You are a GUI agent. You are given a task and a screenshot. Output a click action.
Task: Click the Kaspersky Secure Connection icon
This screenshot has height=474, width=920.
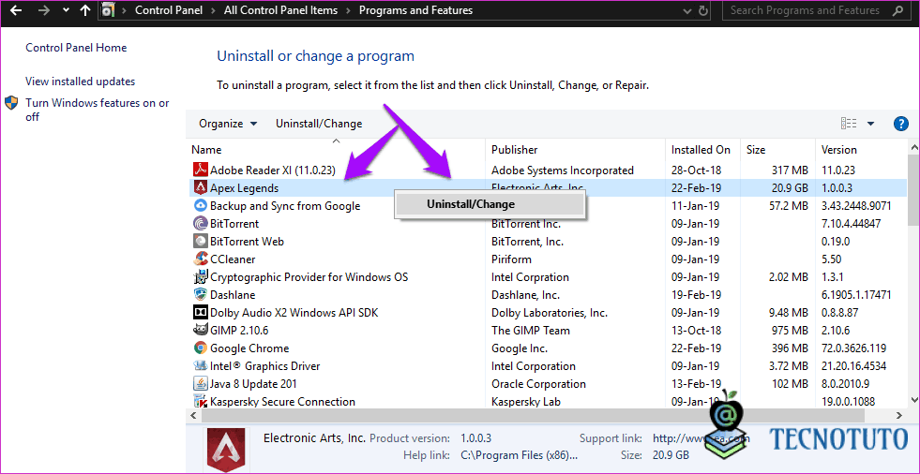(x=201, y=401)
